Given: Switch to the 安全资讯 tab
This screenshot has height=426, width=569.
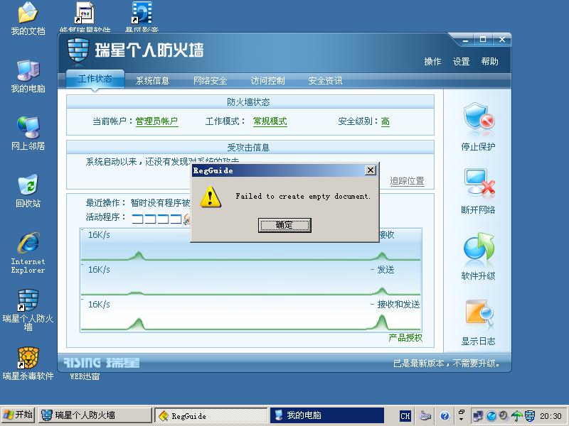Looking at the screenshot, I should click(325, 80).
